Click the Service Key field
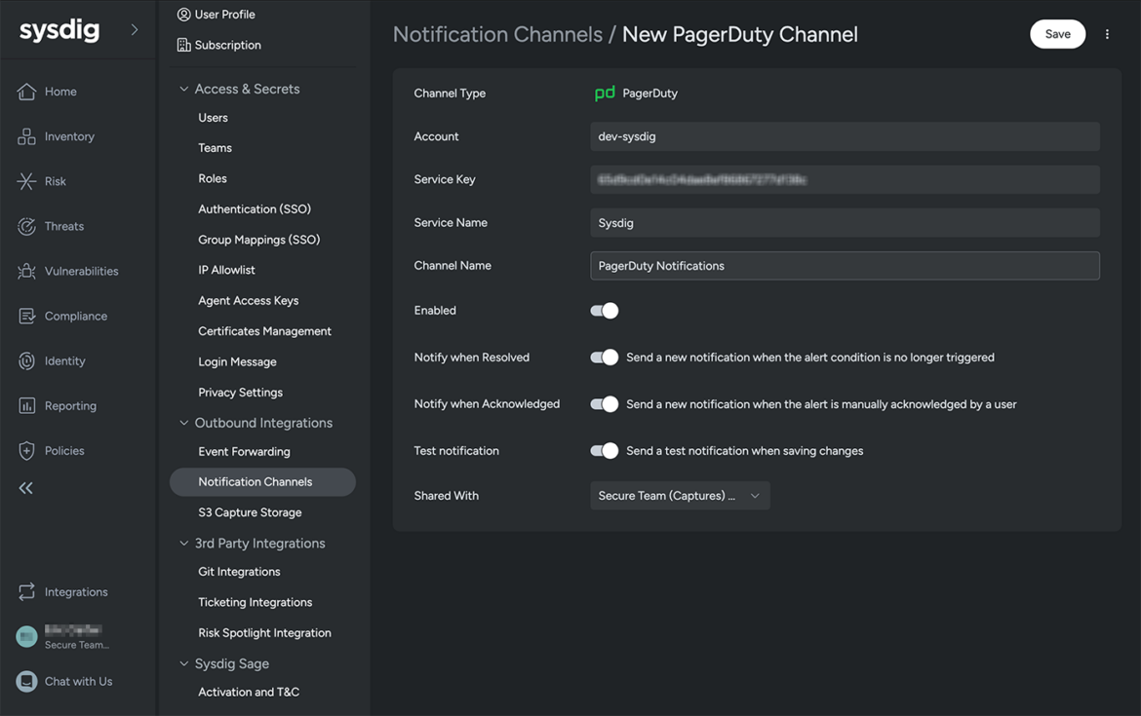This screenshot has height=716, width=1141. coord(845,179)
